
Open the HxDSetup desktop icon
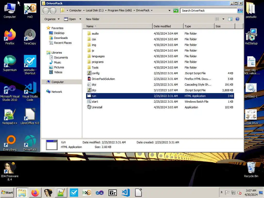coord(251,37)
